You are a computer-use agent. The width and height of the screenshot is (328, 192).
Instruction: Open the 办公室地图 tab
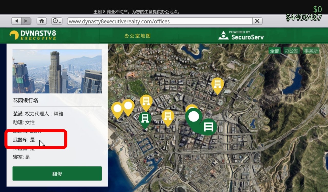(138, 36)
